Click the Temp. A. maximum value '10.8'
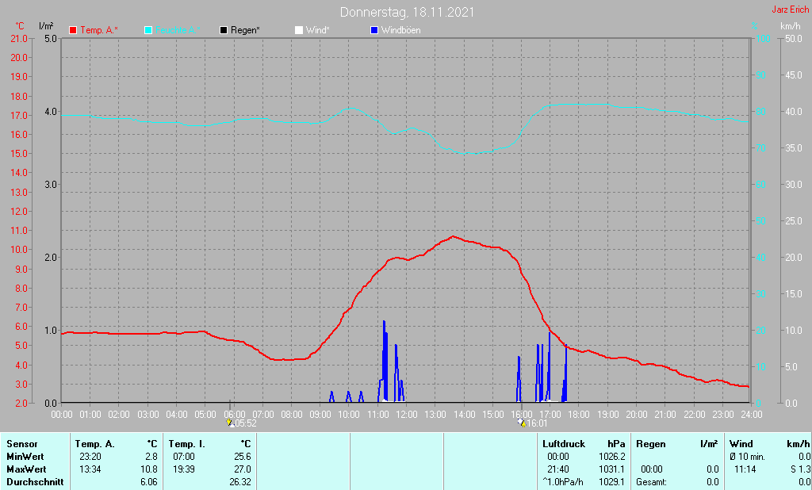The width and height of the screenshot is (812, 490). coord(149,469)
